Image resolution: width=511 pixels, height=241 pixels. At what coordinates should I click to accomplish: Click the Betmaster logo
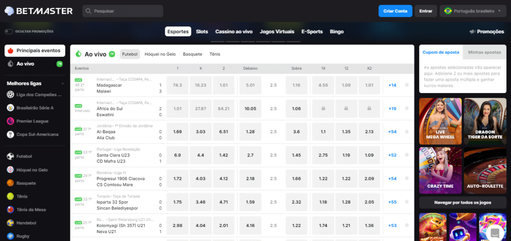(x=38, y=11)
